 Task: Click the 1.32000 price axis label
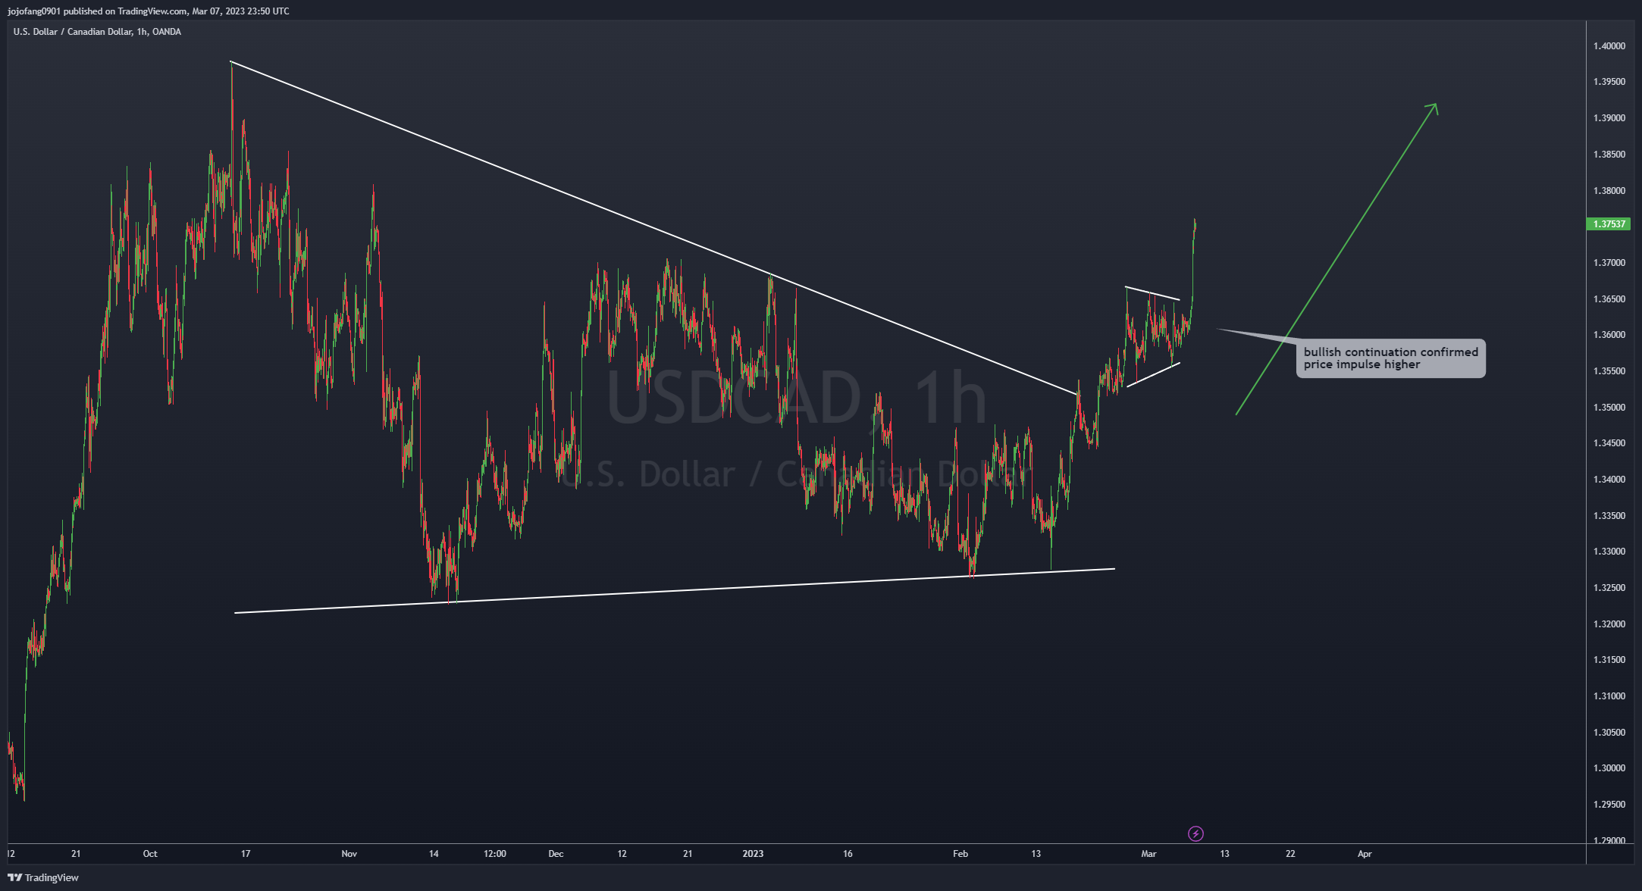[x=1609, y=624]
